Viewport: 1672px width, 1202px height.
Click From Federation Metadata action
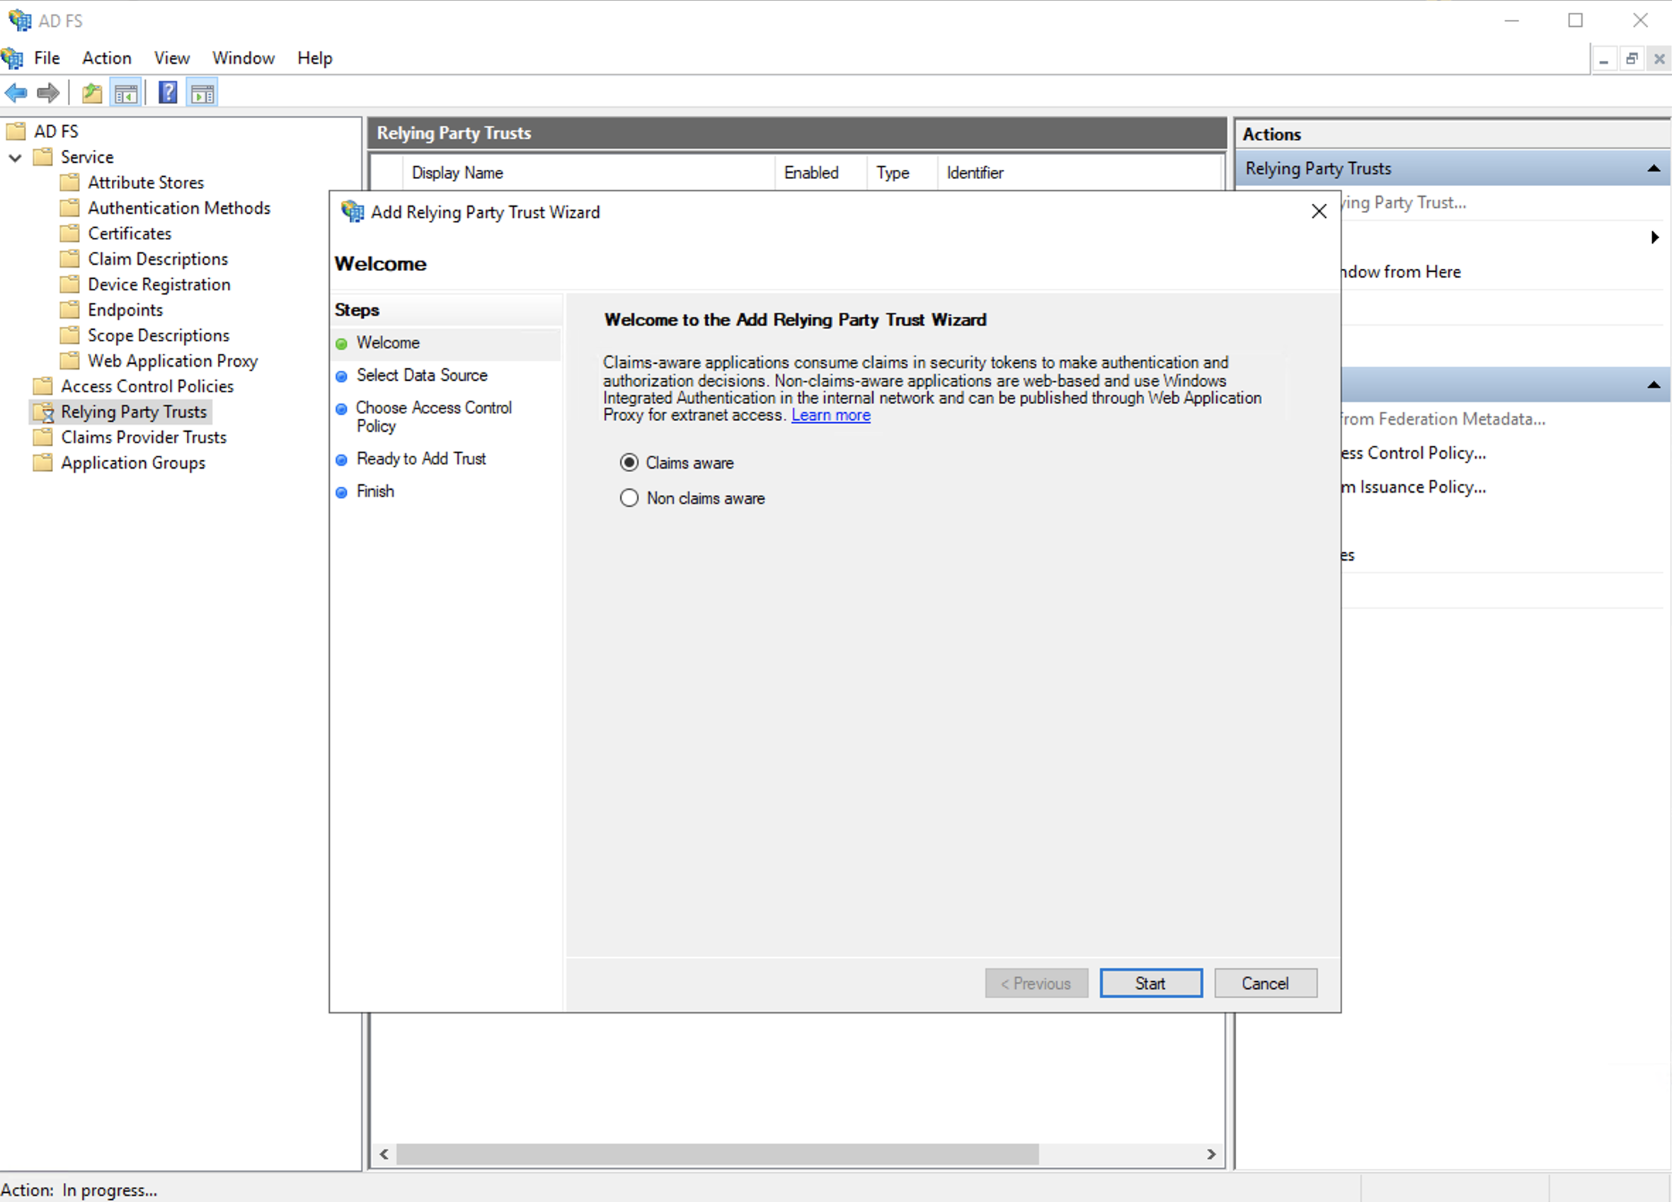pyautogui.click(x=1443, y=419)
